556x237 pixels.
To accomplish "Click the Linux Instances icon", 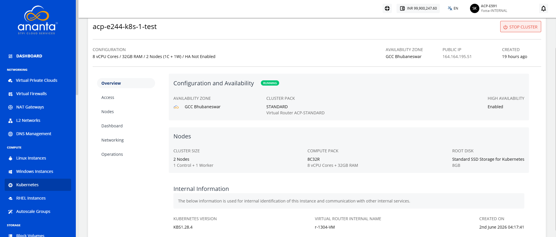I will coord(10,158).
